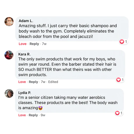Toggle Love on Kara R.'s comment
This screenshot has height=134, width=134.
(22, 82)
